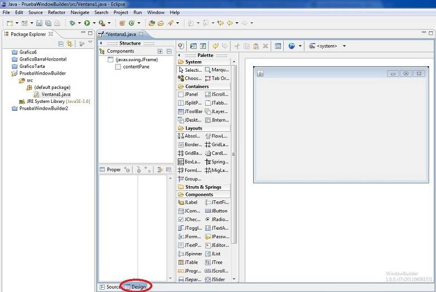436x292 pixels.
Task: Pick the JLabel component from the Palette
Action: 188,202
